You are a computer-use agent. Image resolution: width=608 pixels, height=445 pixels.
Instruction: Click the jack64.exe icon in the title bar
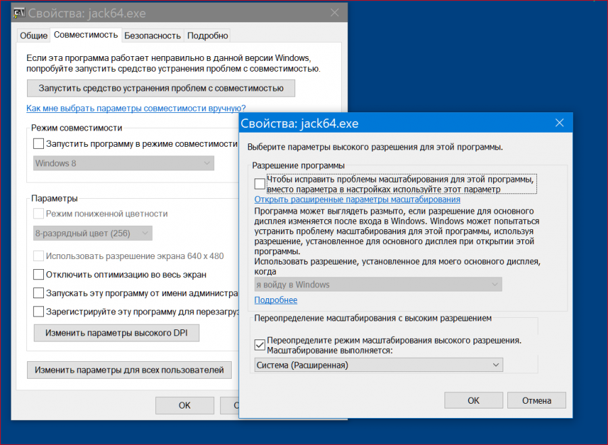(x=21, y=13)
